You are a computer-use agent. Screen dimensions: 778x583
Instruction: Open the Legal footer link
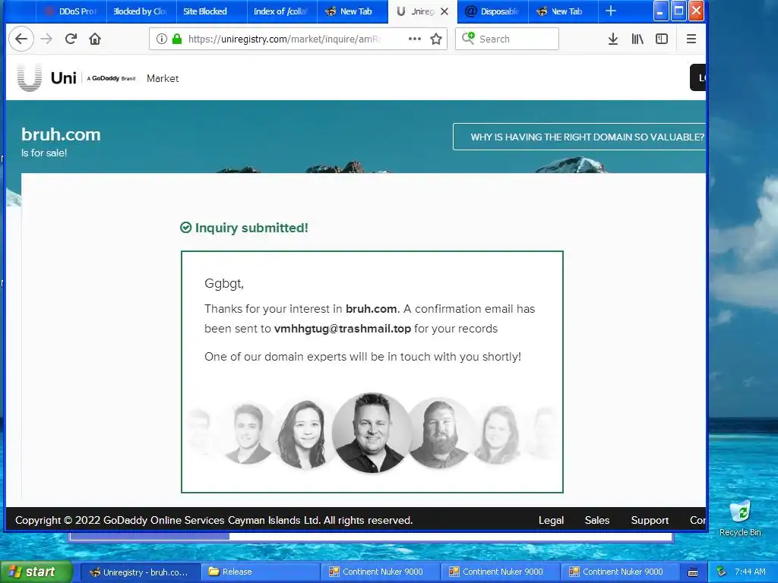pos(551,520)
